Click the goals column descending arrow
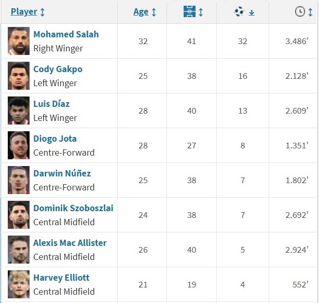The image size is (319, 303). click(252, 12)
